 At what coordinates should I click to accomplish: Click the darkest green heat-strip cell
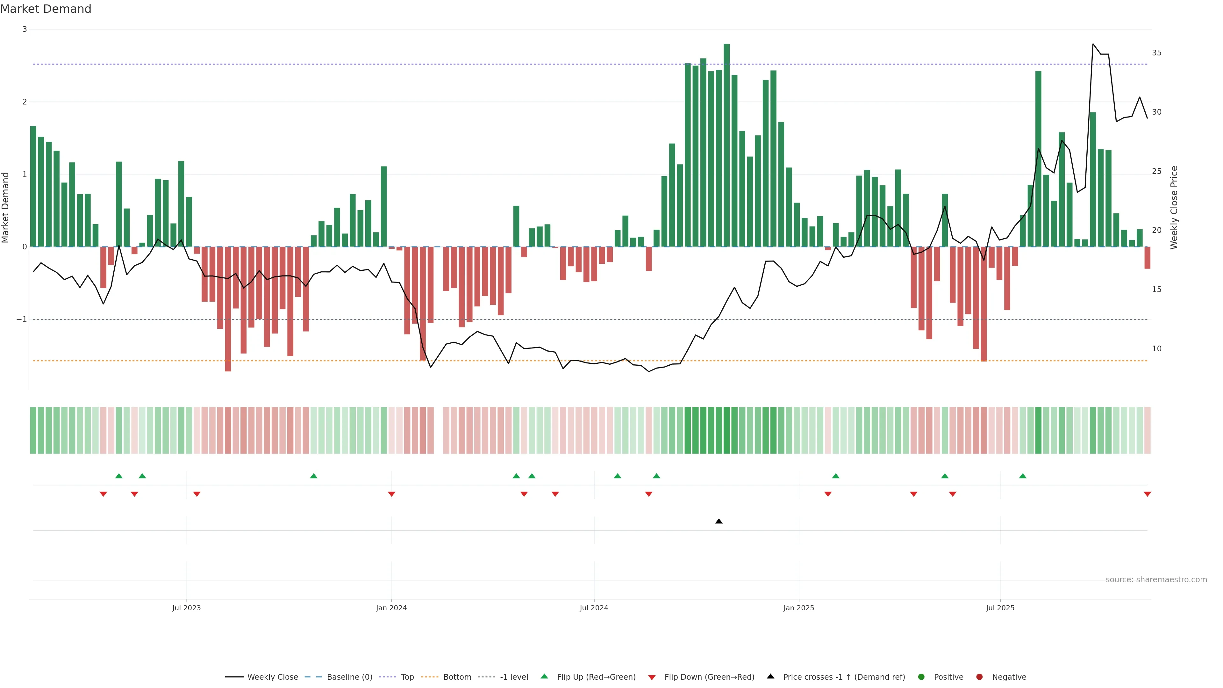[x=726, y=430]
